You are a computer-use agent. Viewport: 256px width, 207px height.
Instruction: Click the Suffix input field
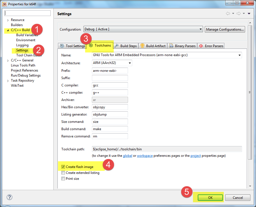[x=110, y=78]
